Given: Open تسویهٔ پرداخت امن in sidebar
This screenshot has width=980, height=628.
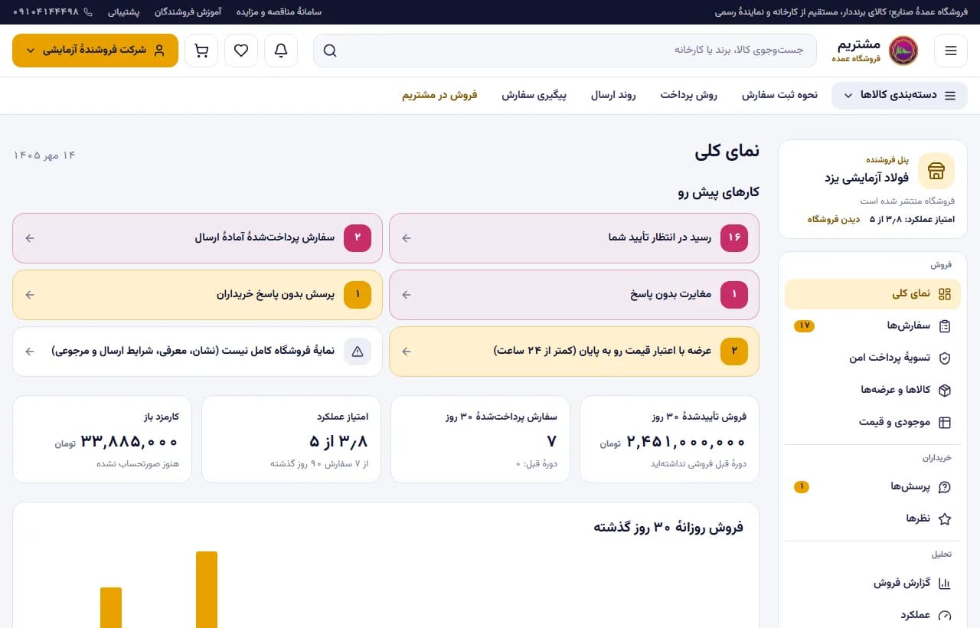Looking at the screenshot, I should pos(873,358).
